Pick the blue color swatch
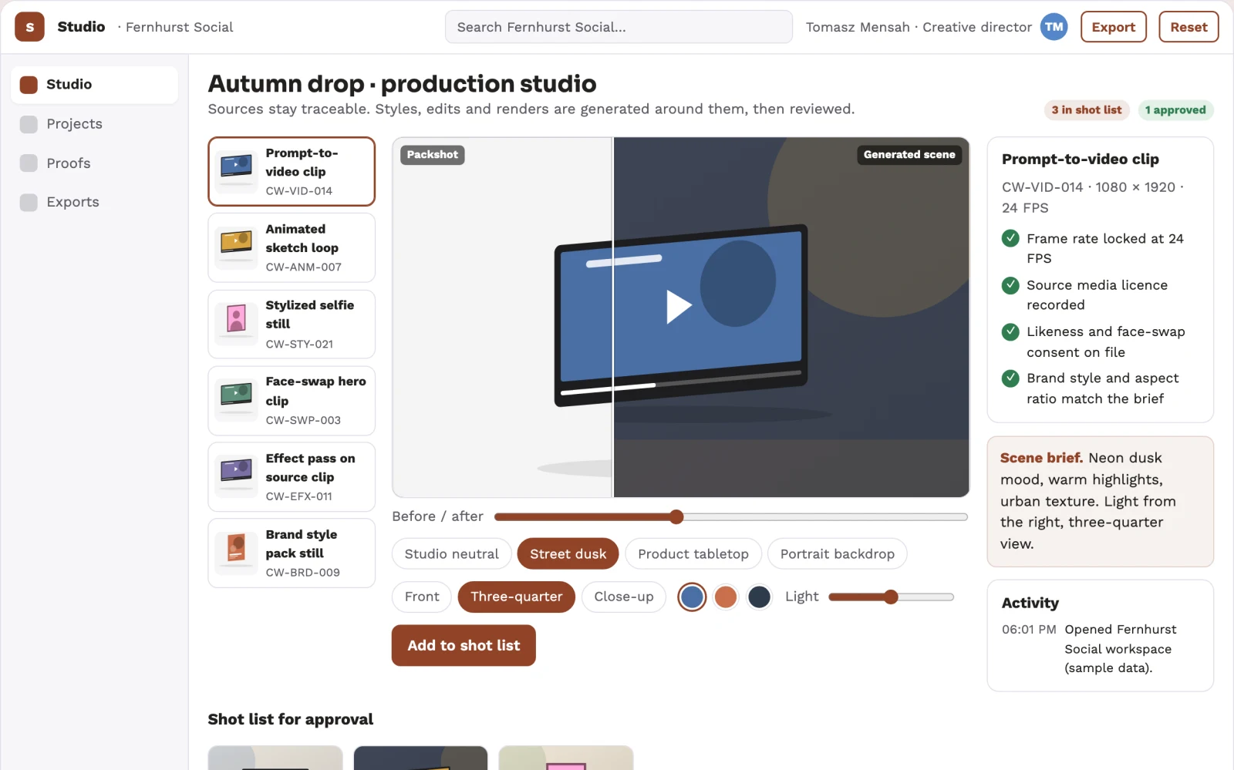Viewport: 1234px width, 770px height. click(x=692, y=597)
